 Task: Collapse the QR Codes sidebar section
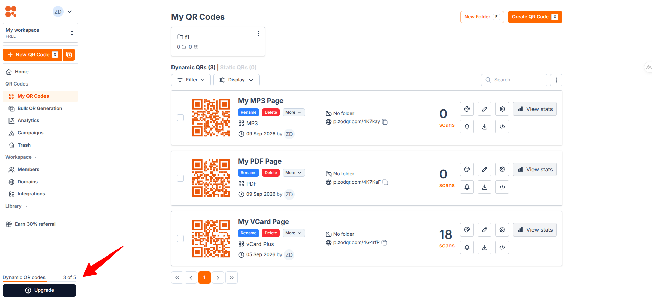point(20,84)
